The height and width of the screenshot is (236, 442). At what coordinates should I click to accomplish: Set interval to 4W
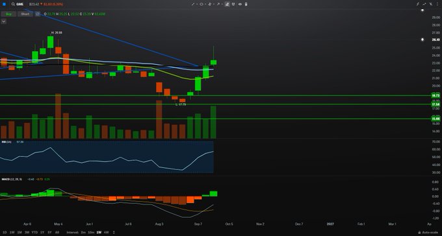pyautogui.click(x=106, y=232)
